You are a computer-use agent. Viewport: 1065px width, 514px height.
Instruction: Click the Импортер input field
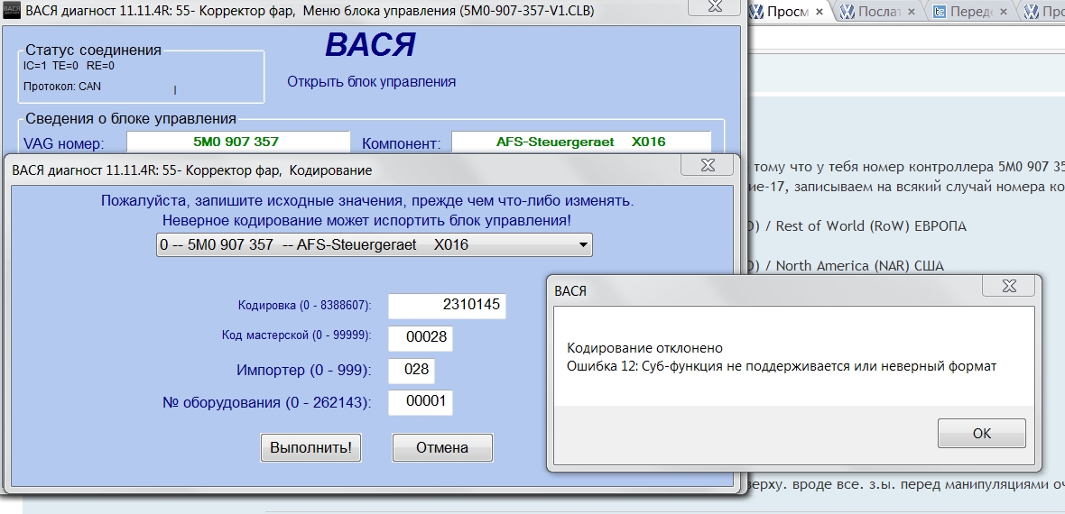(411, 371)
